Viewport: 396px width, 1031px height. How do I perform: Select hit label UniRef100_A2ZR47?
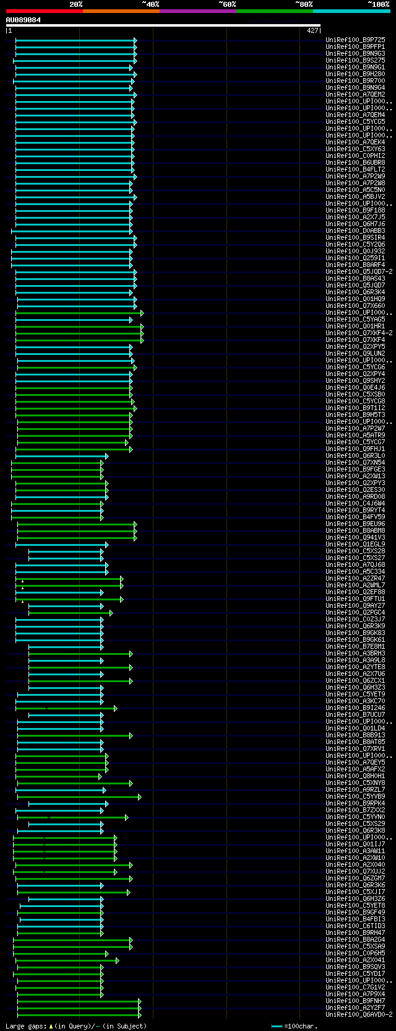355,578
